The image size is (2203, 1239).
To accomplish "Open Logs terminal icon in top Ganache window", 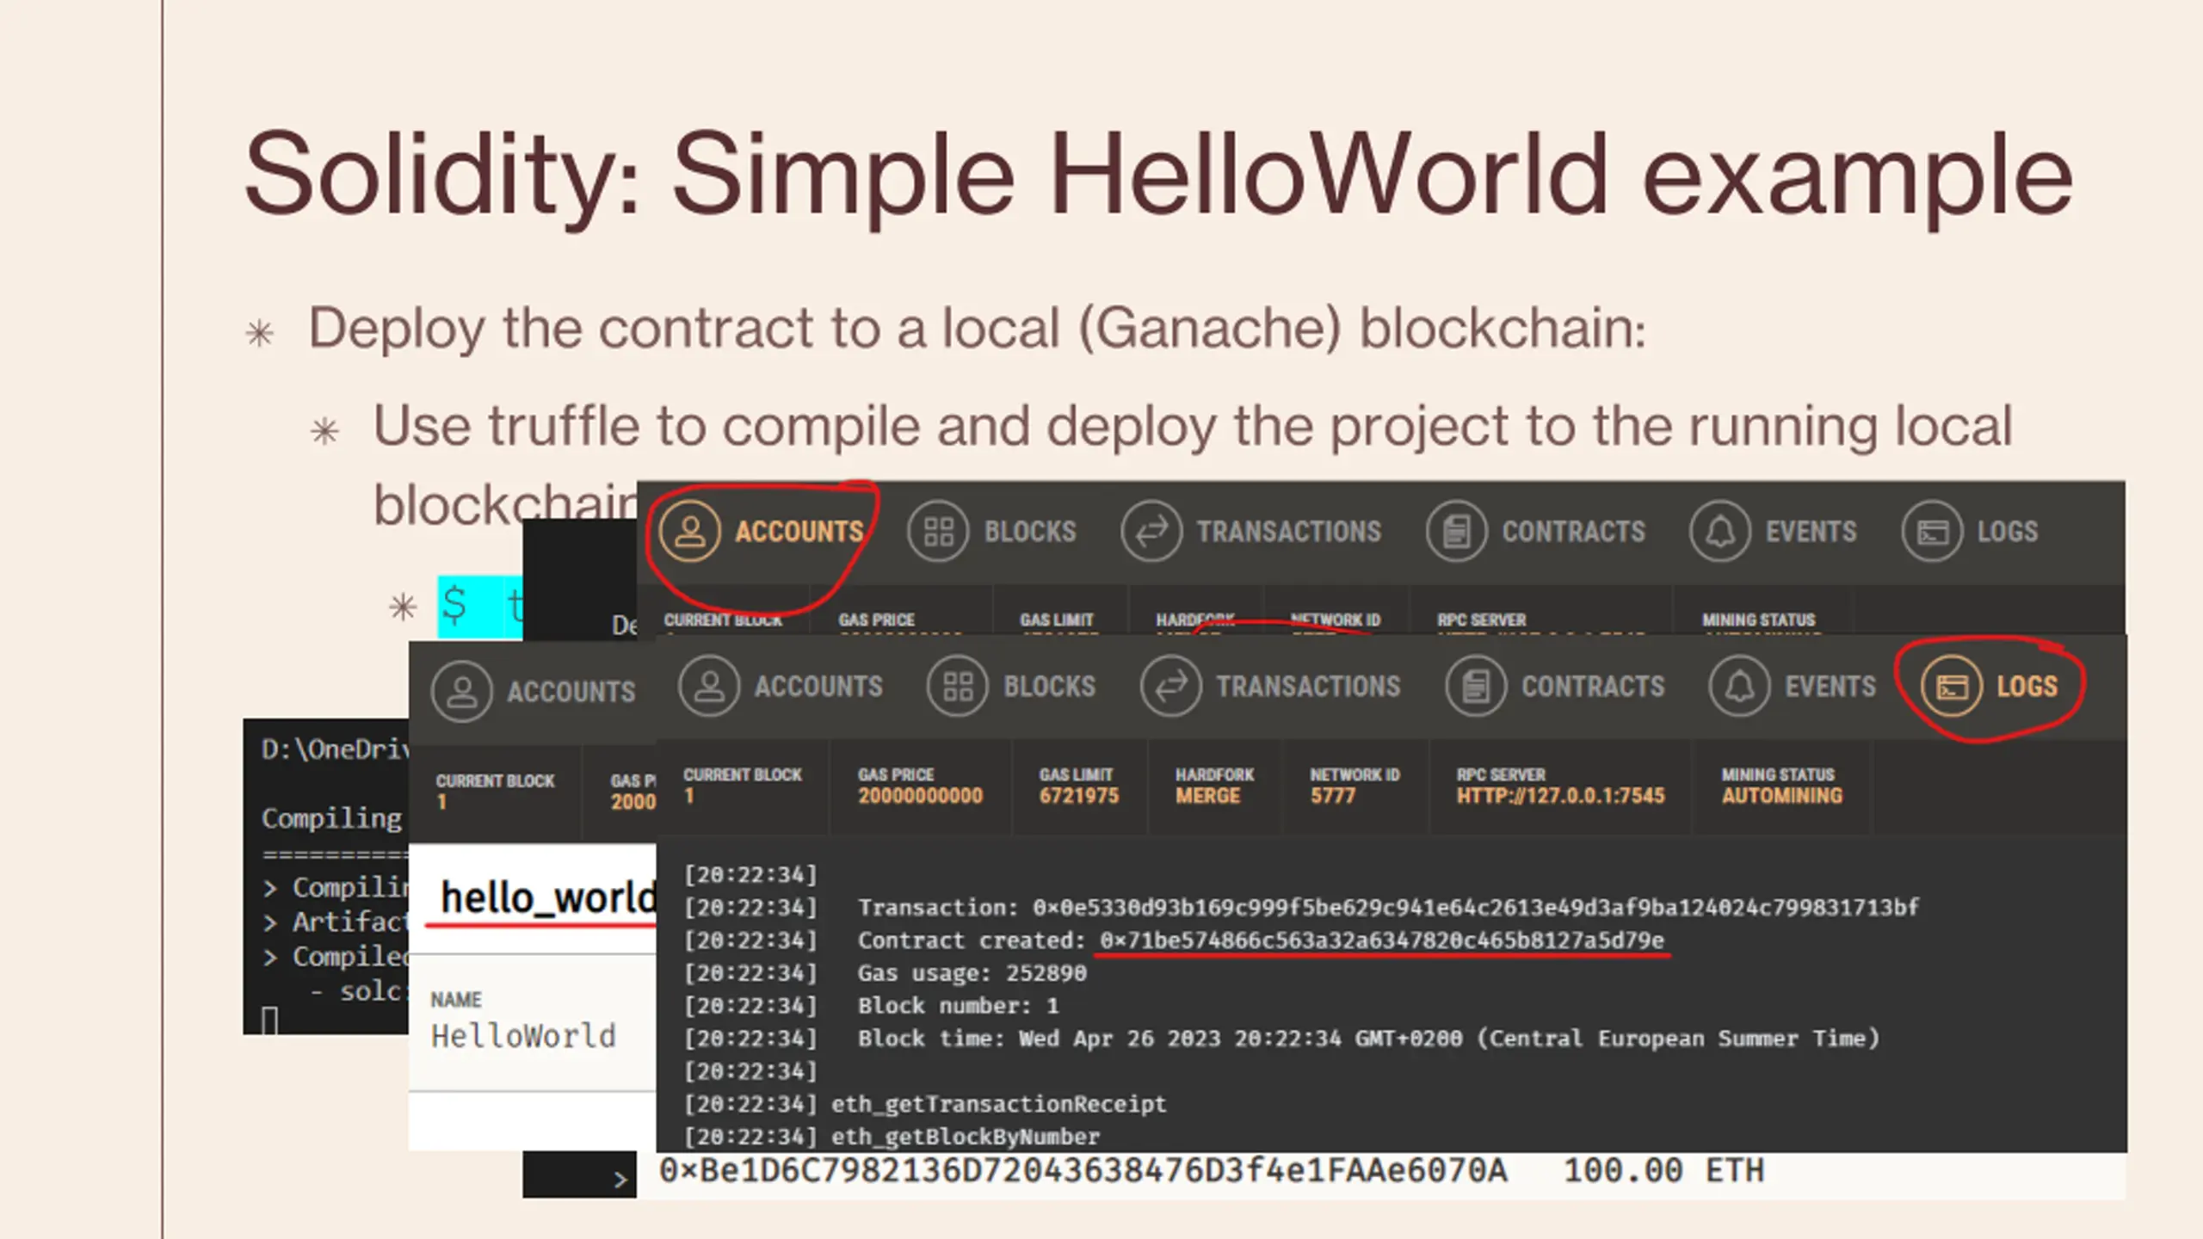I will [1932, 531].
